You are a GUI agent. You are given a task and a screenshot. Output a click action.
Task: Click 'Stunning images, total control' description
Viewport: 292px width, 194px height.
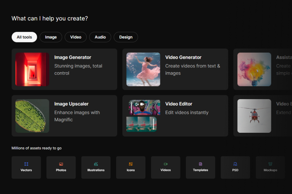[78, 69]
